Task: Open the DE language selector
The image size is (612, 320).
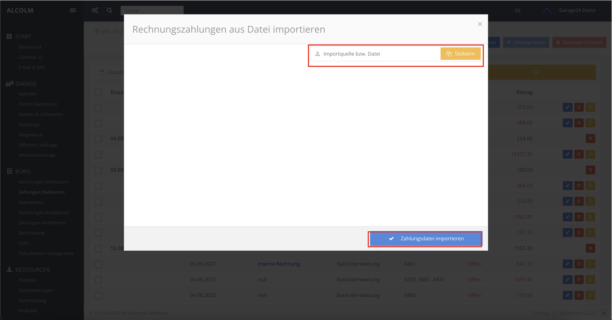Action: [x=518, y=11]
